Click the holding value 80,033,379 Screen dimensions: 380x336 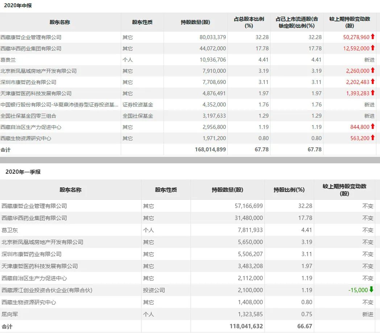pyautogui.click(x=213, y=37)
